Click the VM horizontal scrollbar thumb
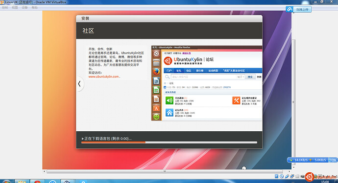 [x=165, y=171]
